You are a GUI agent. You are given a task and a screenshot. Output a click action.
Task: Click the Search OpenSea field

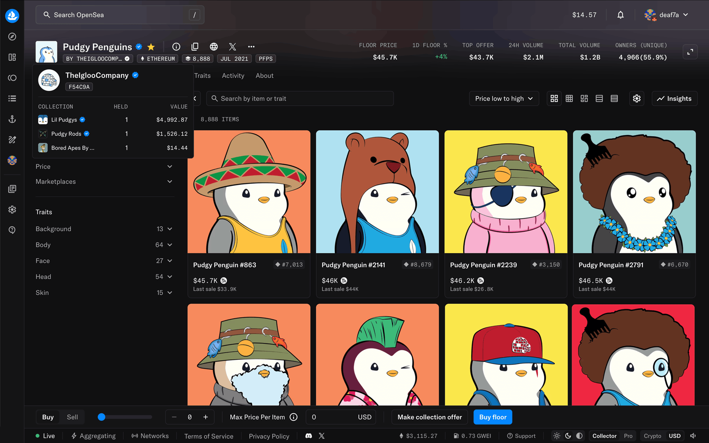[120, 15]
